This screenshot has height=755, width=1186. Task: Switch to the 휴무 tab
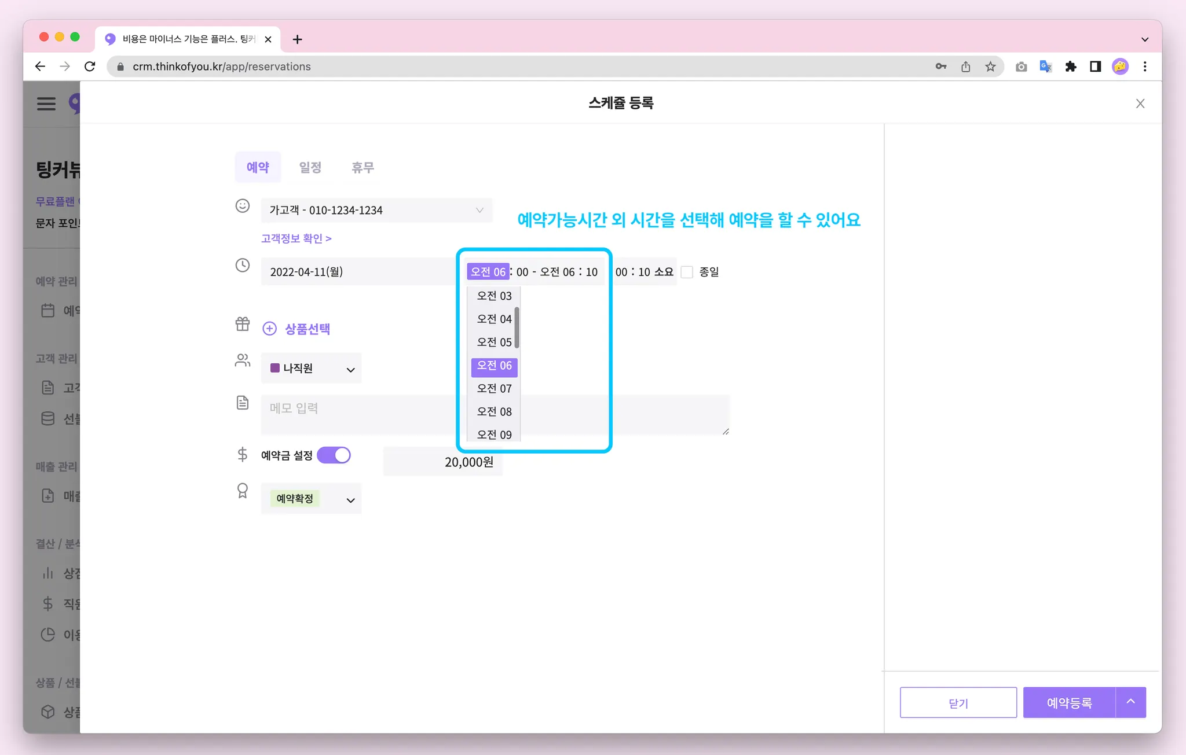(363, 167)
